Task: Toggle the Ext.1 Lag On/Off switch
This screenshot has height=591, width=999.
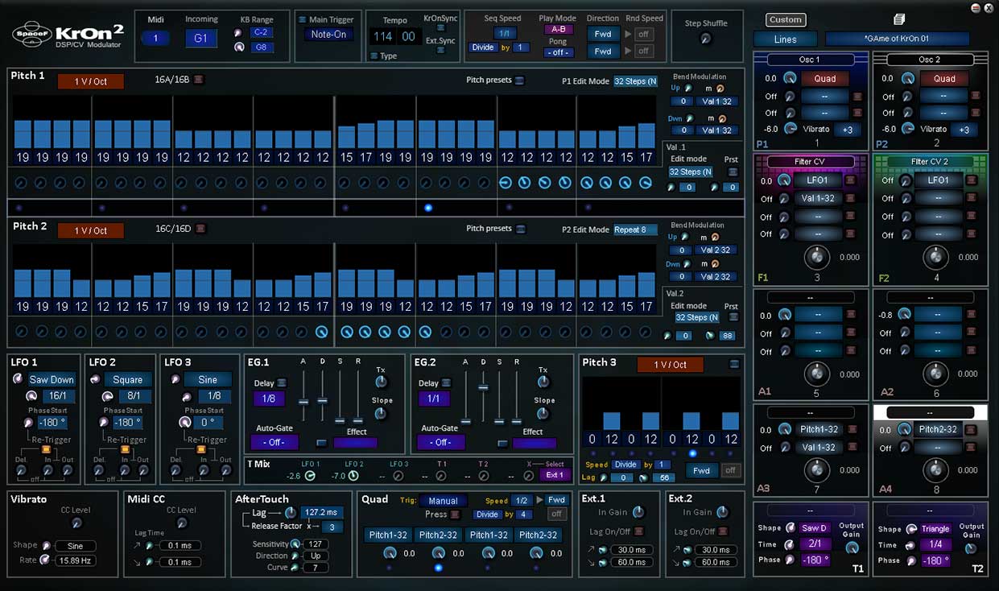Action: [x=638, y=531]
